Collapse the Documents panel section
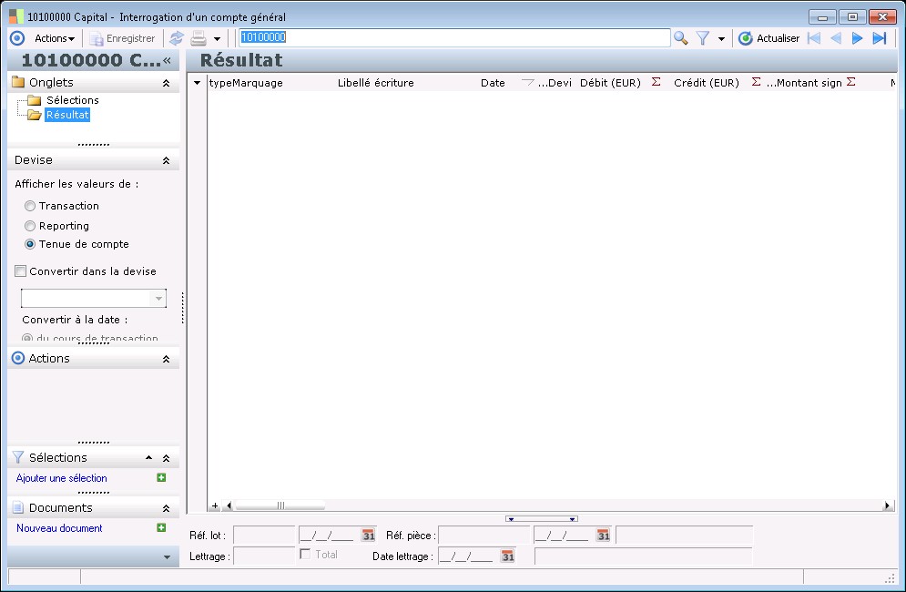 coord(167,509)
